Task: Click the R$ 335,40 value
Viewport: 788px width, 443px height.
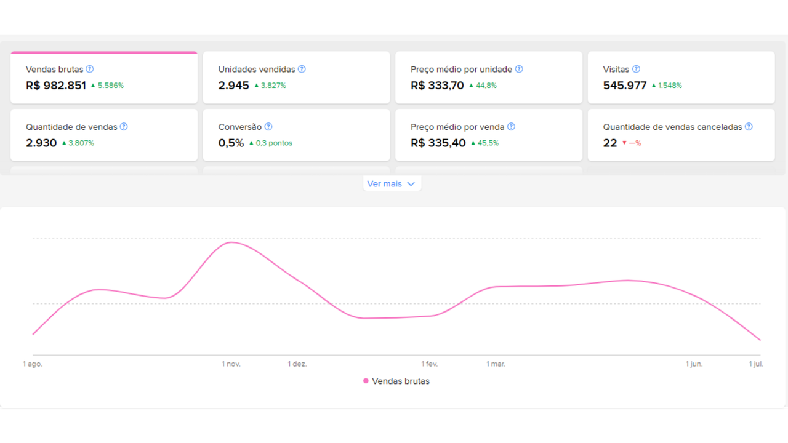Action: pos(438,143)
